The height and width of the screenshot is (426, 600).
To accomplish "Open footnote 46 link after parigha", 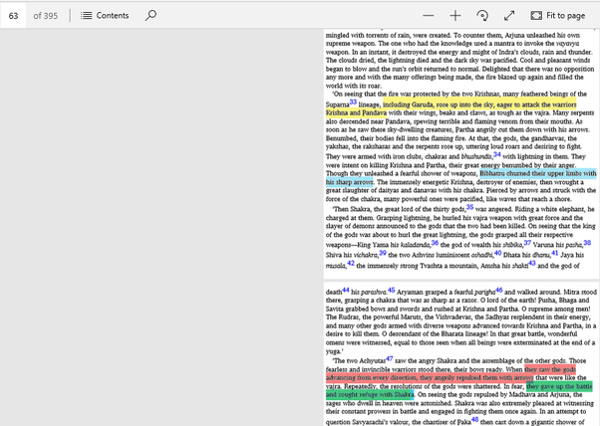I will (498, 290).
